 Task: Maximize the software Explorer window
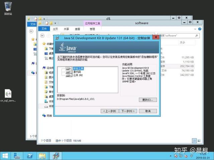(190, 22)
